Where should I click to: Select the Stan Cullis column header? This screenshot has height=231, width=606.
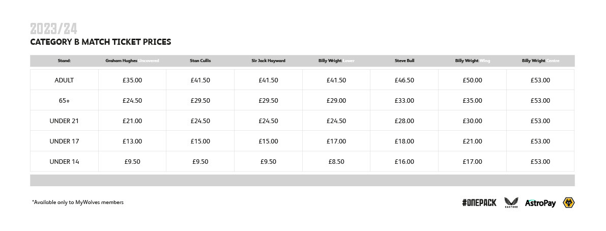(x=200, y=61)
